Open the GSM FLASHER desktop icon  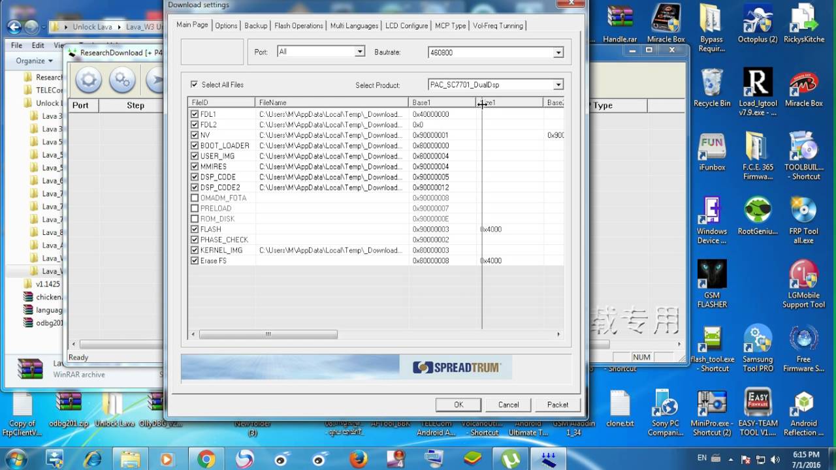tap(712, 284)
